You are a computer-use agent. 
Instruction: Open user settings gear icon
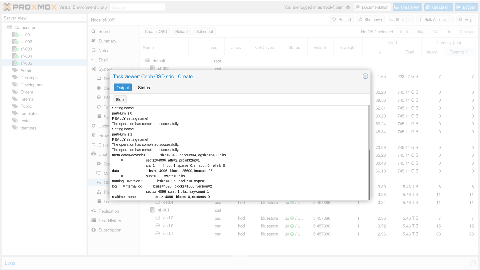(x=348, y=7)
